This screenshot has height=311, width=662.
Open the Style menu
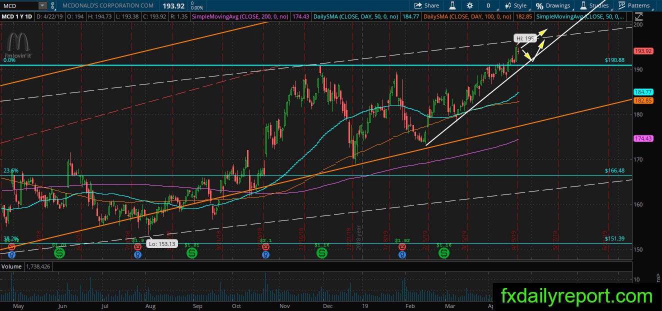click(515, 5)
